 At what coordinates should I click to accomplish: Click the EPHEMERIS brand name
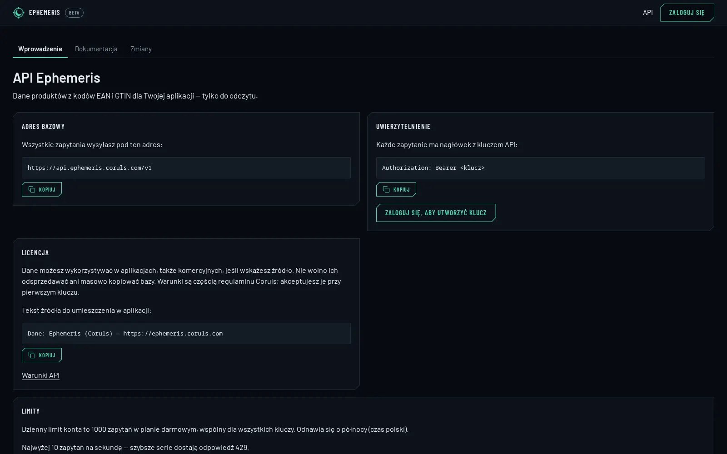click(45, 13)
